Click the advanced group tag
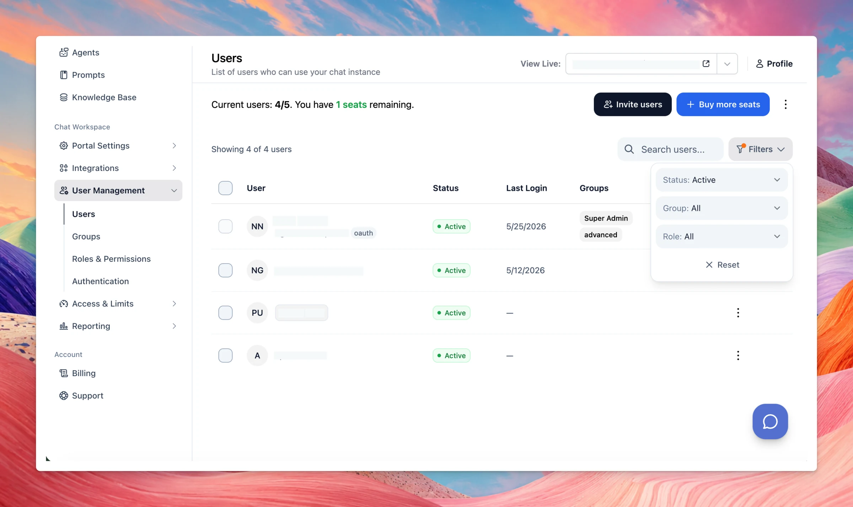The height and width of the screenshot is (507, 853). tap(601, 235)
